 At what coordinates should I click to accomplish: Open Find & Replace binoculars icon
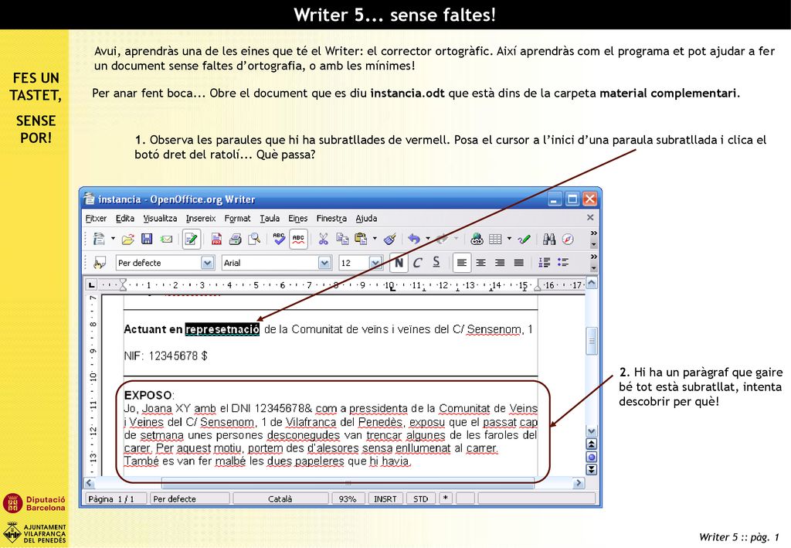pyautogui.click(x=549, y=239)
